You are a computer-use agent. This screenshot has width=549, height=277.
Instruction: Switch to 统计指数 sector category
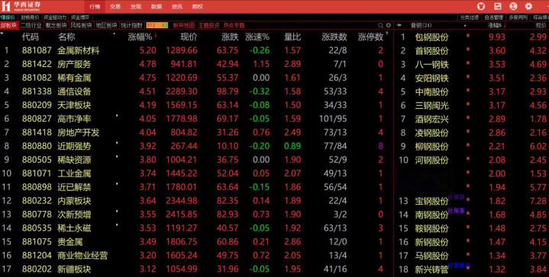pyautogui.click(x=131, y=25)
